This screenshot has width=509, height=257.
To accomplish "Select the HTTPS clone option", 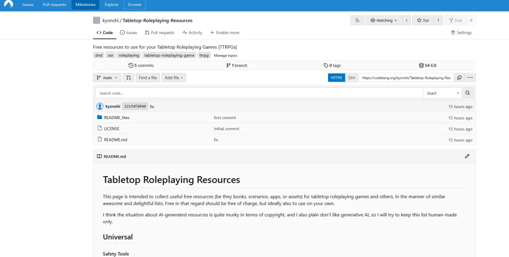I will coord(337,78).
